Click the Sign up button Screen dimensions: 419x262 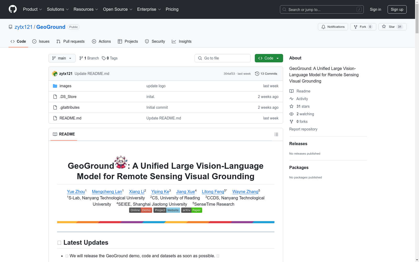(397, 9)
